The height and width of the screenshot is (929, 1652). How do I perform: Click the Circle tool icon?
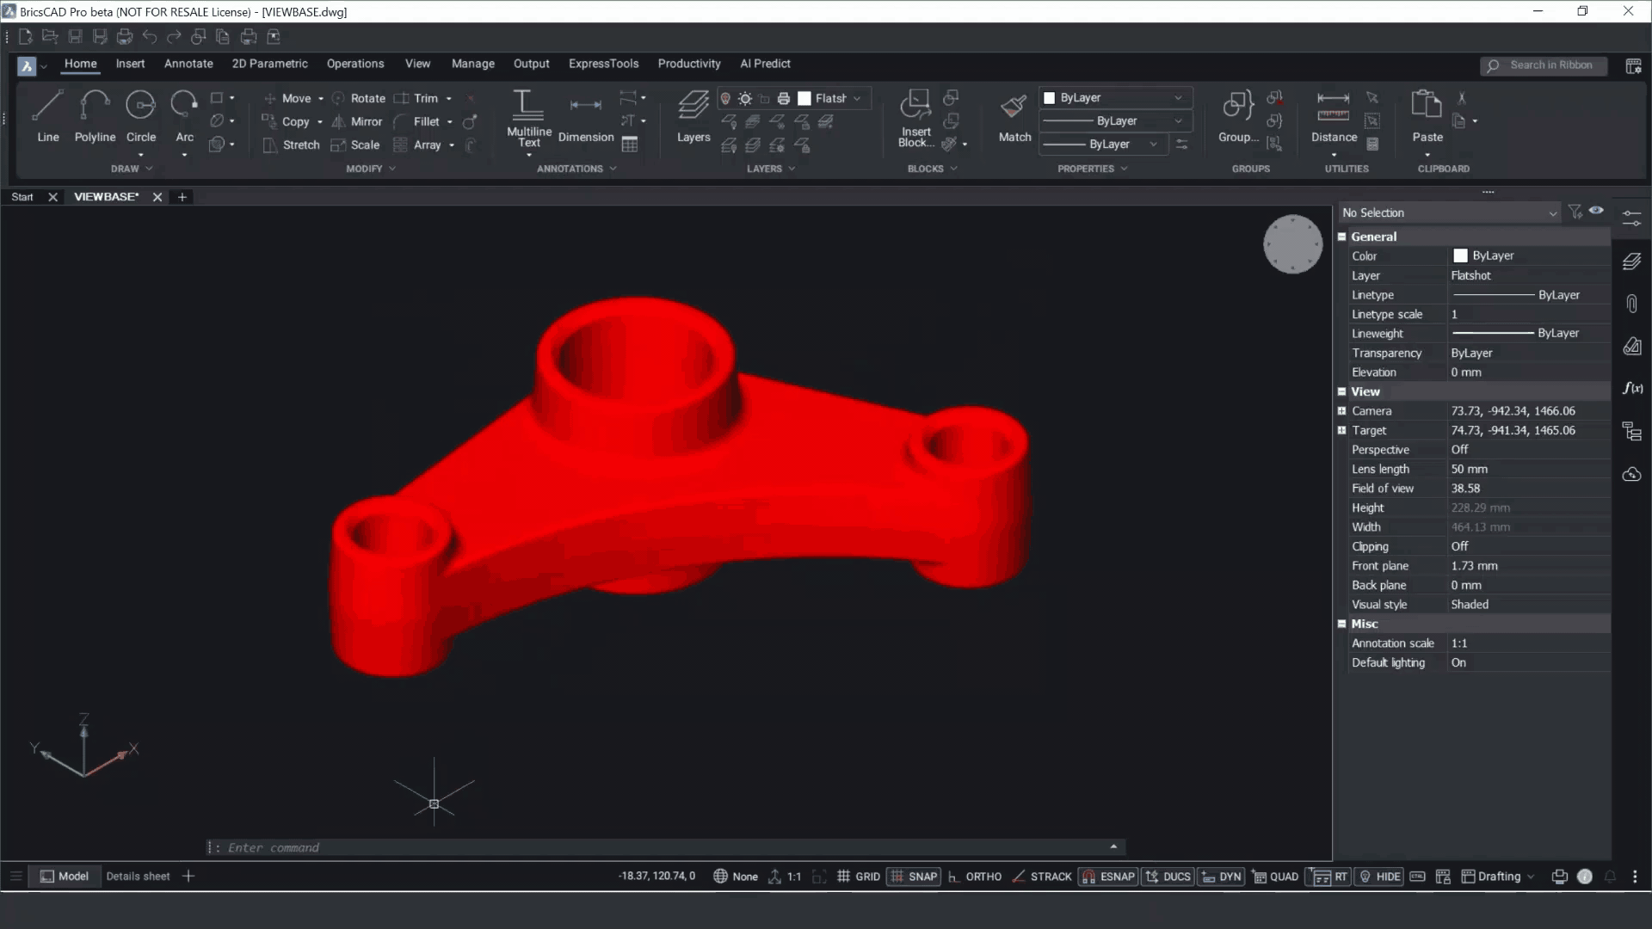(140, 107)
